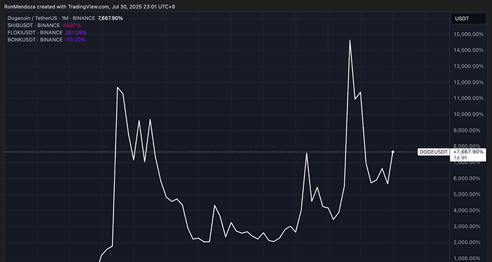Image resolution: width=492 pixels, height=262 pixels.
Task: Click the DOGEUSDT price line label
Action: click(434, 152)
